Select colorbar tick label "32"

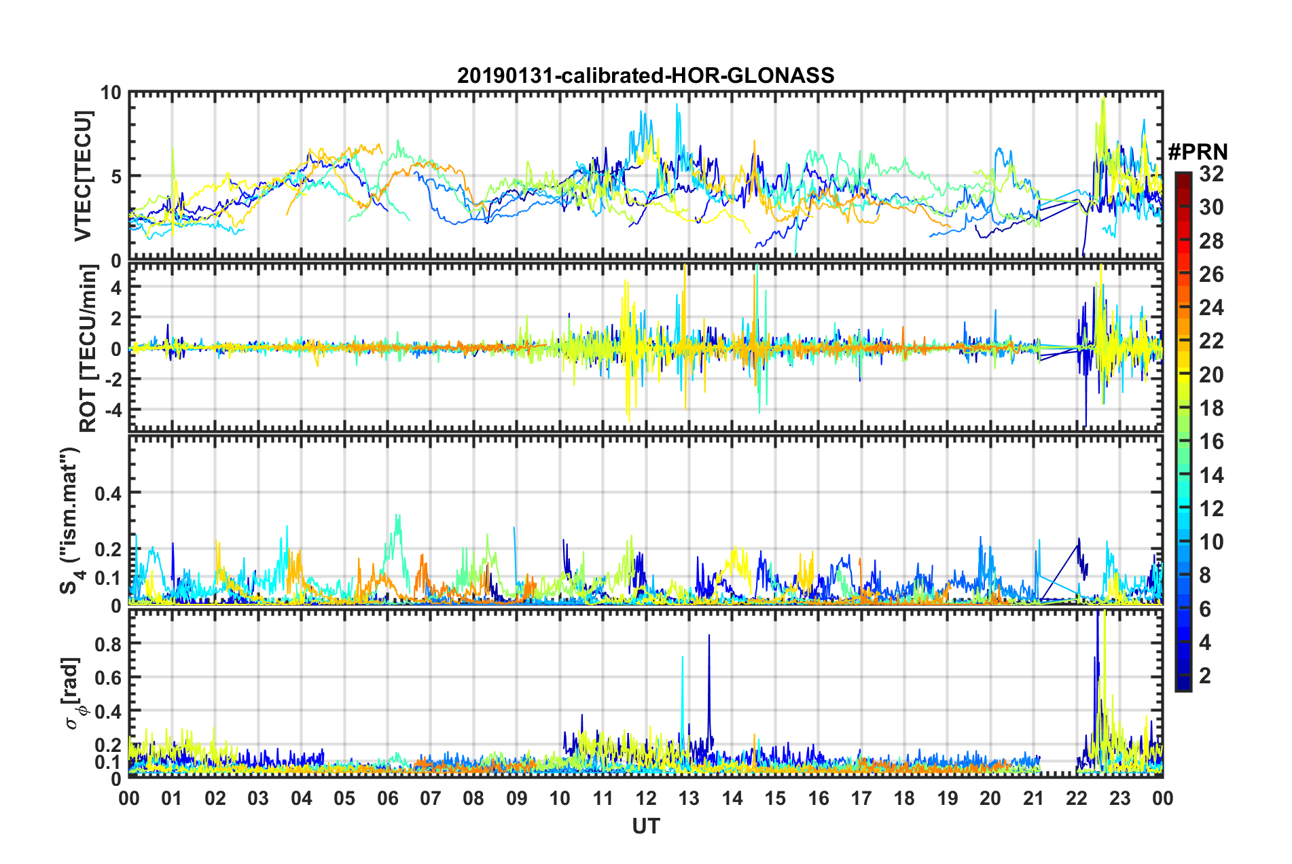tap(1210, 174)
